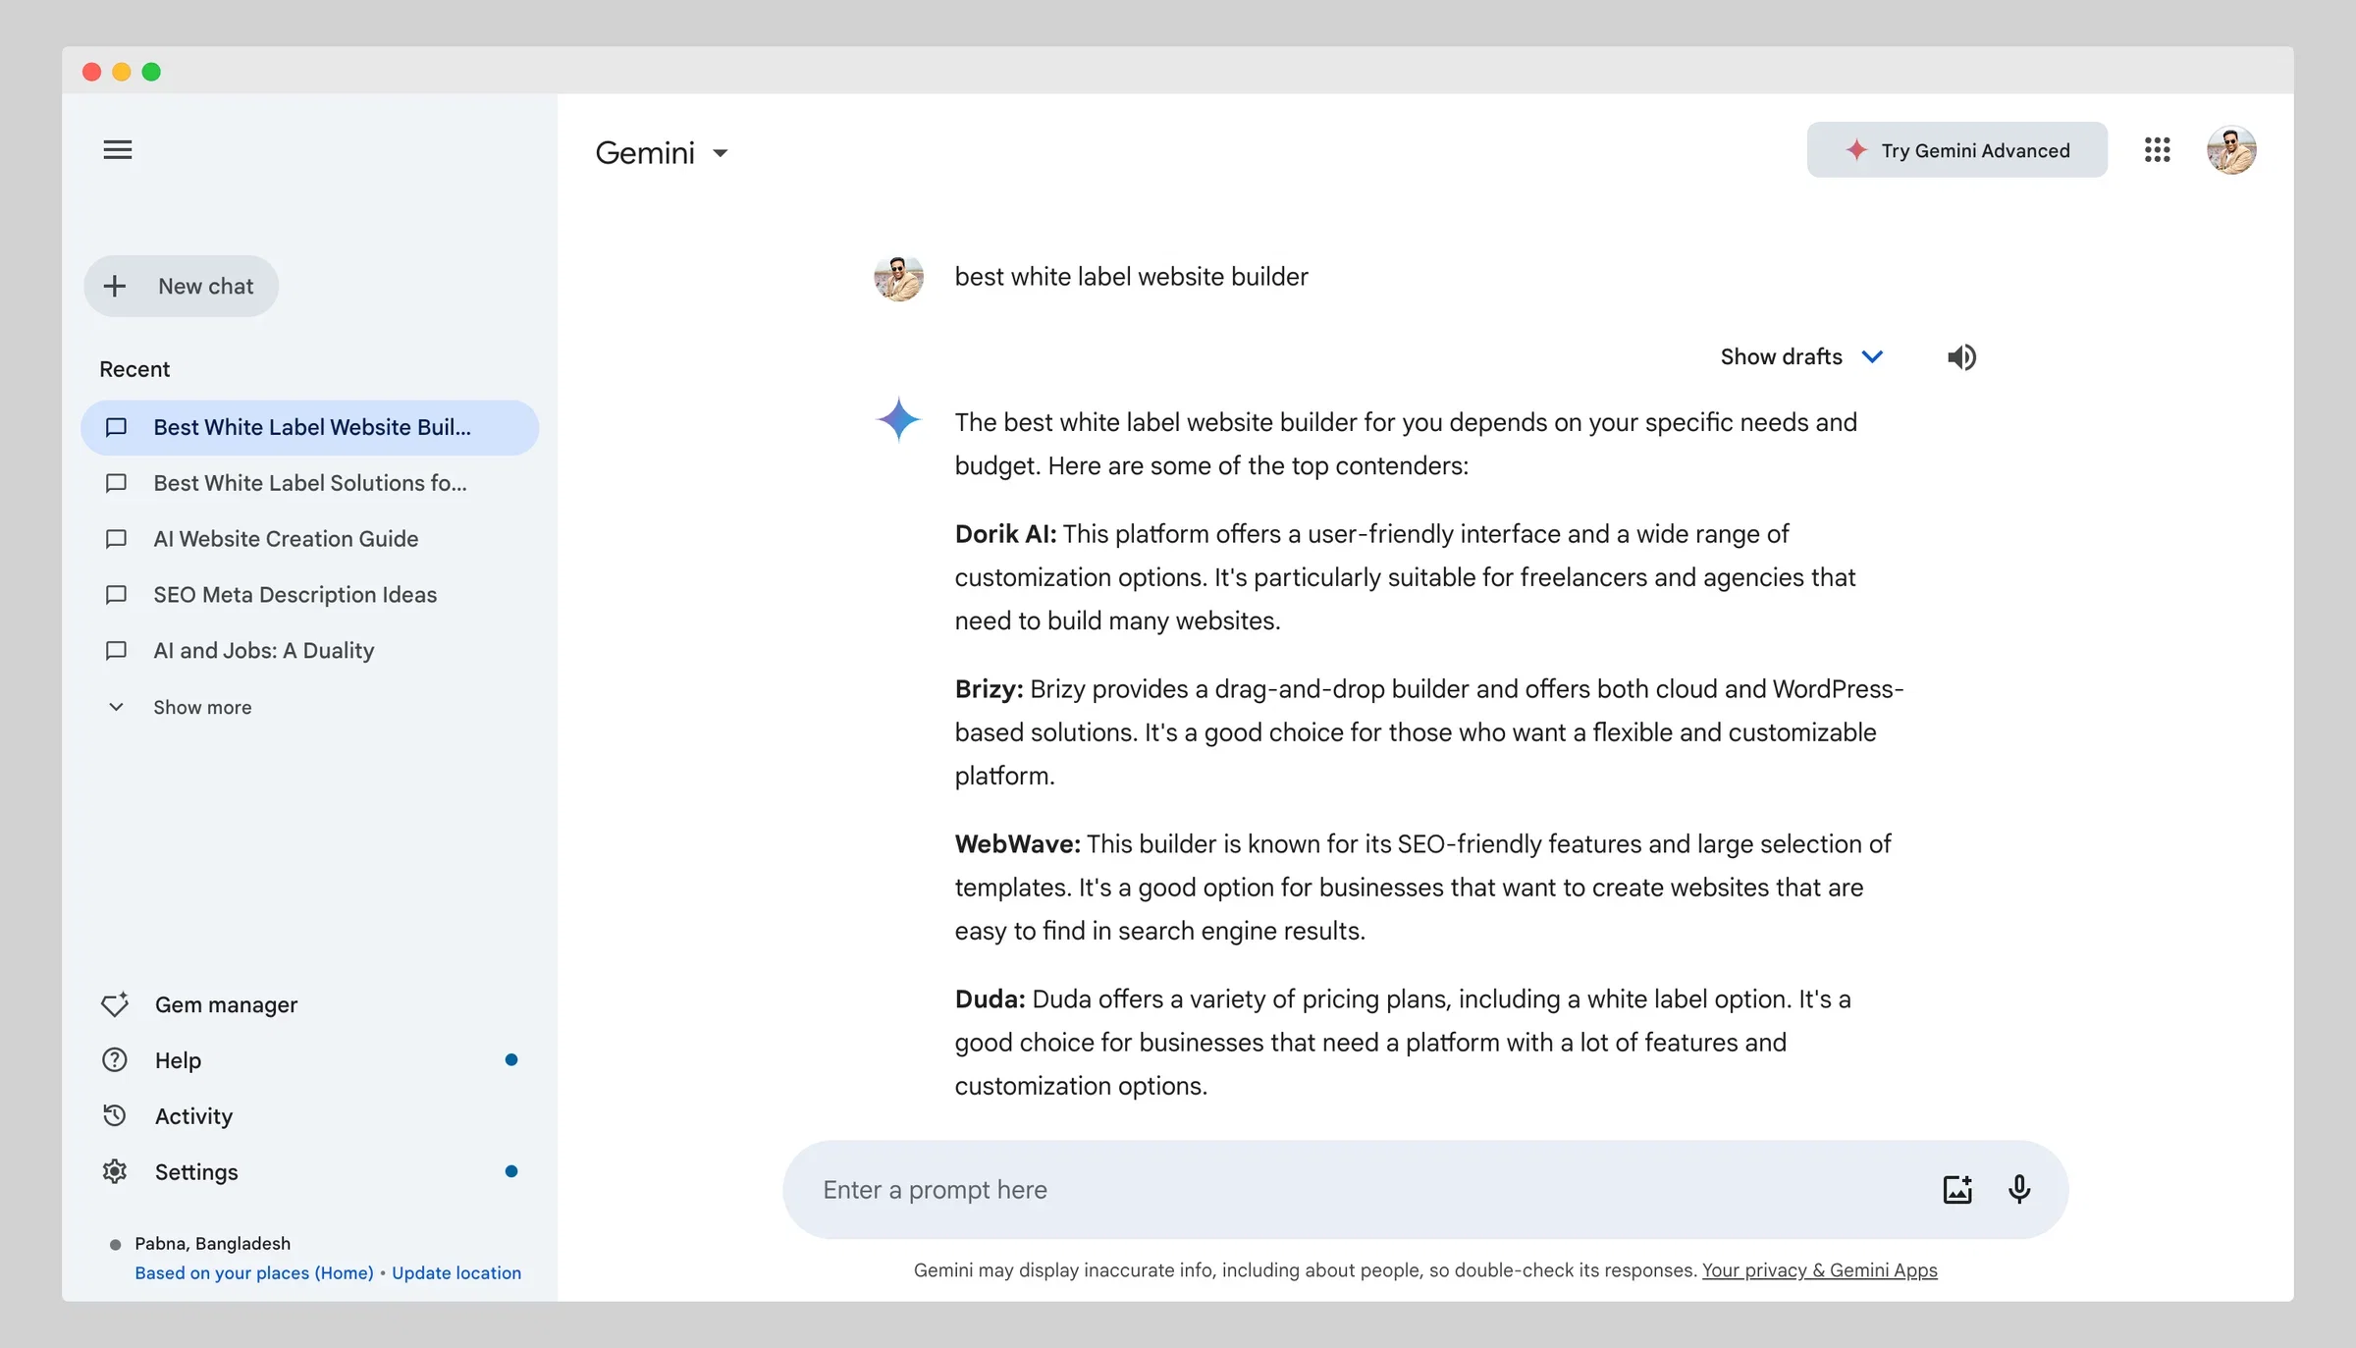Open Settings

[x=310, y=1172]
